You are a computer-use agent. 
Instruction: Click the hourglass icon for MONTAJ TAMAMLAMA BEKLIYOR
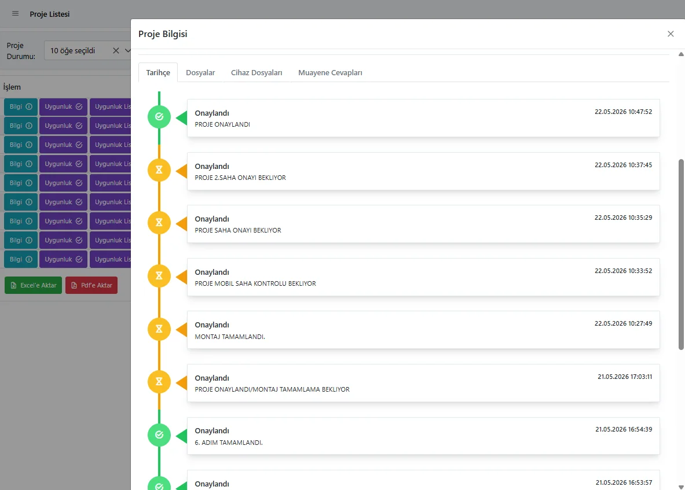click(x=159, y=381)
